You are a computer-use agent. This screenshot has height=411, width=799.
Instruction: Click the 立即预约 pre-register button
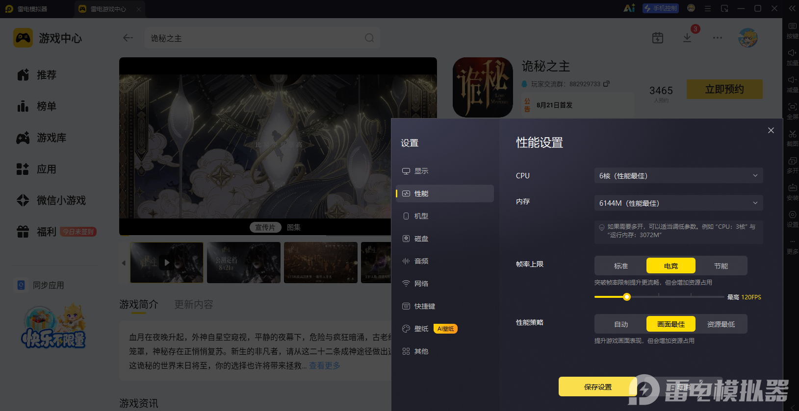pyautogui.click(x=724, y=89)
